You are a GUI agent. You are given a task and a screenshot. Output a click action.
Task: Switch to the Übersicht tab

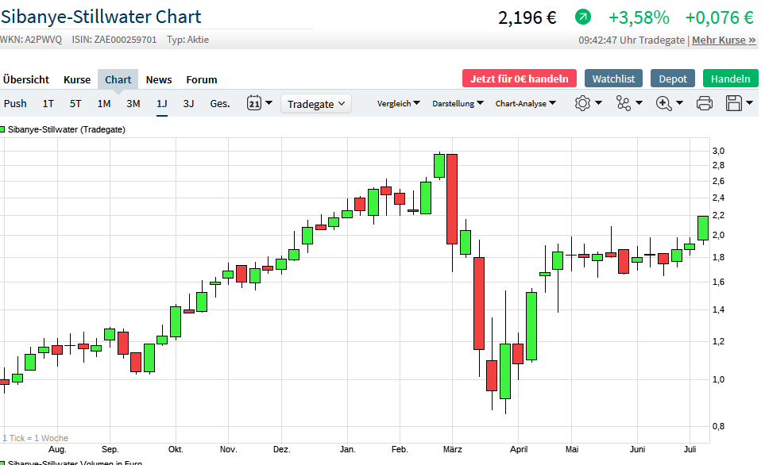point(26,79)
